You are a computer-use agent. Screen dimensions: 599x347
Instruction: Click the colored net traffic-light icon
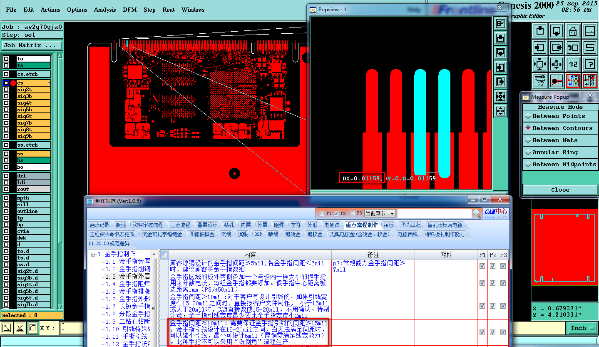[573, 81]
